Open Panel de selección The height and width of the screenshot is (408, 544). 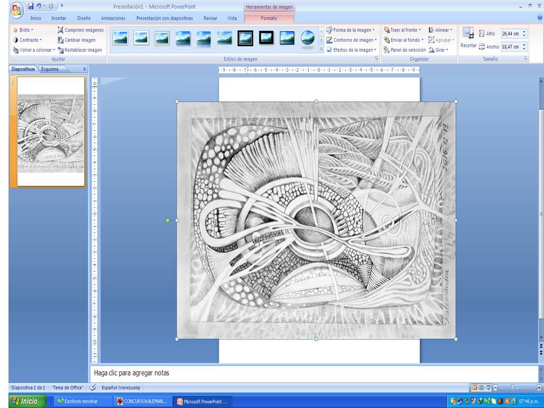[405, 50]
